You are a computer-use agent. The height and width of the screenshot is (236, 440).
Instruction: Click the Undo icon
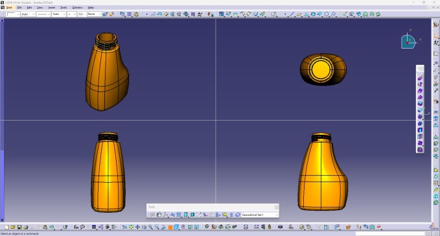52,227
